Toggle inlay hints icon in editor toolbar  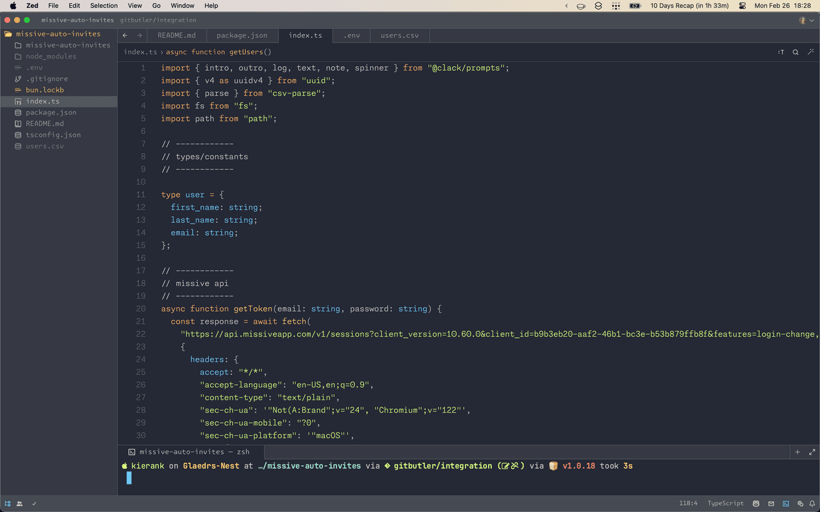pos(781,52)
